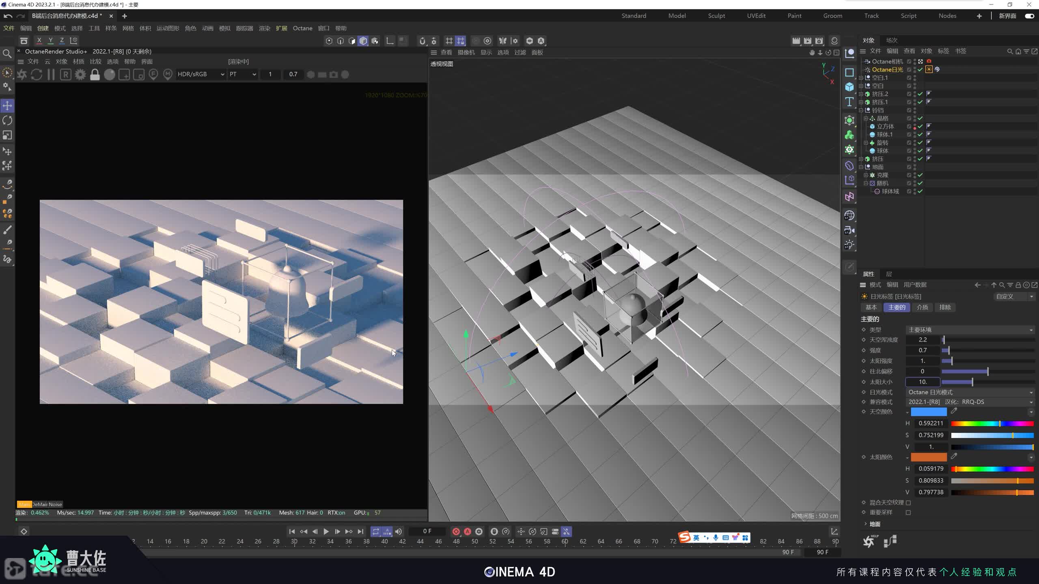Select the Move tool in left toolbar
This screenshot has height=584, width=1039.
(7, 106)
